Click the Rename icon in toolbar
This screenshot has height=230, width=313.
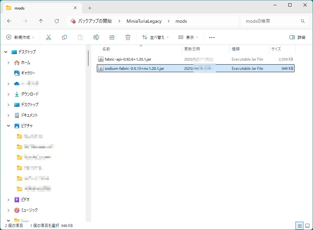[96, 37]
